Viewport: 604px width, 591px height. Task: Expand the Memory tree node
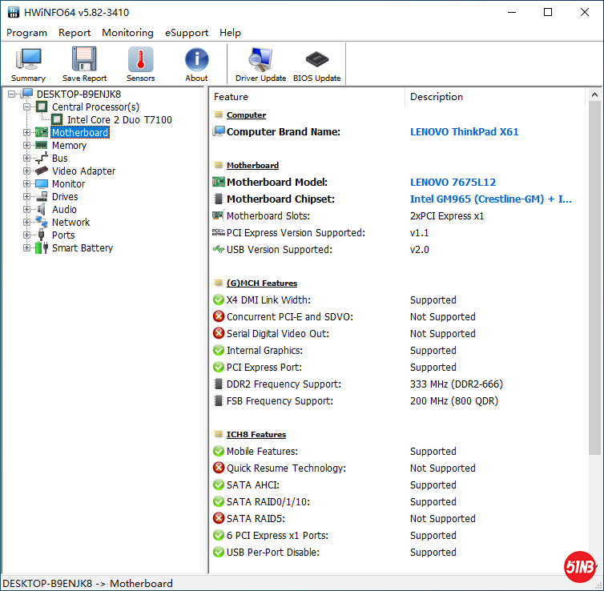point(26,146)
